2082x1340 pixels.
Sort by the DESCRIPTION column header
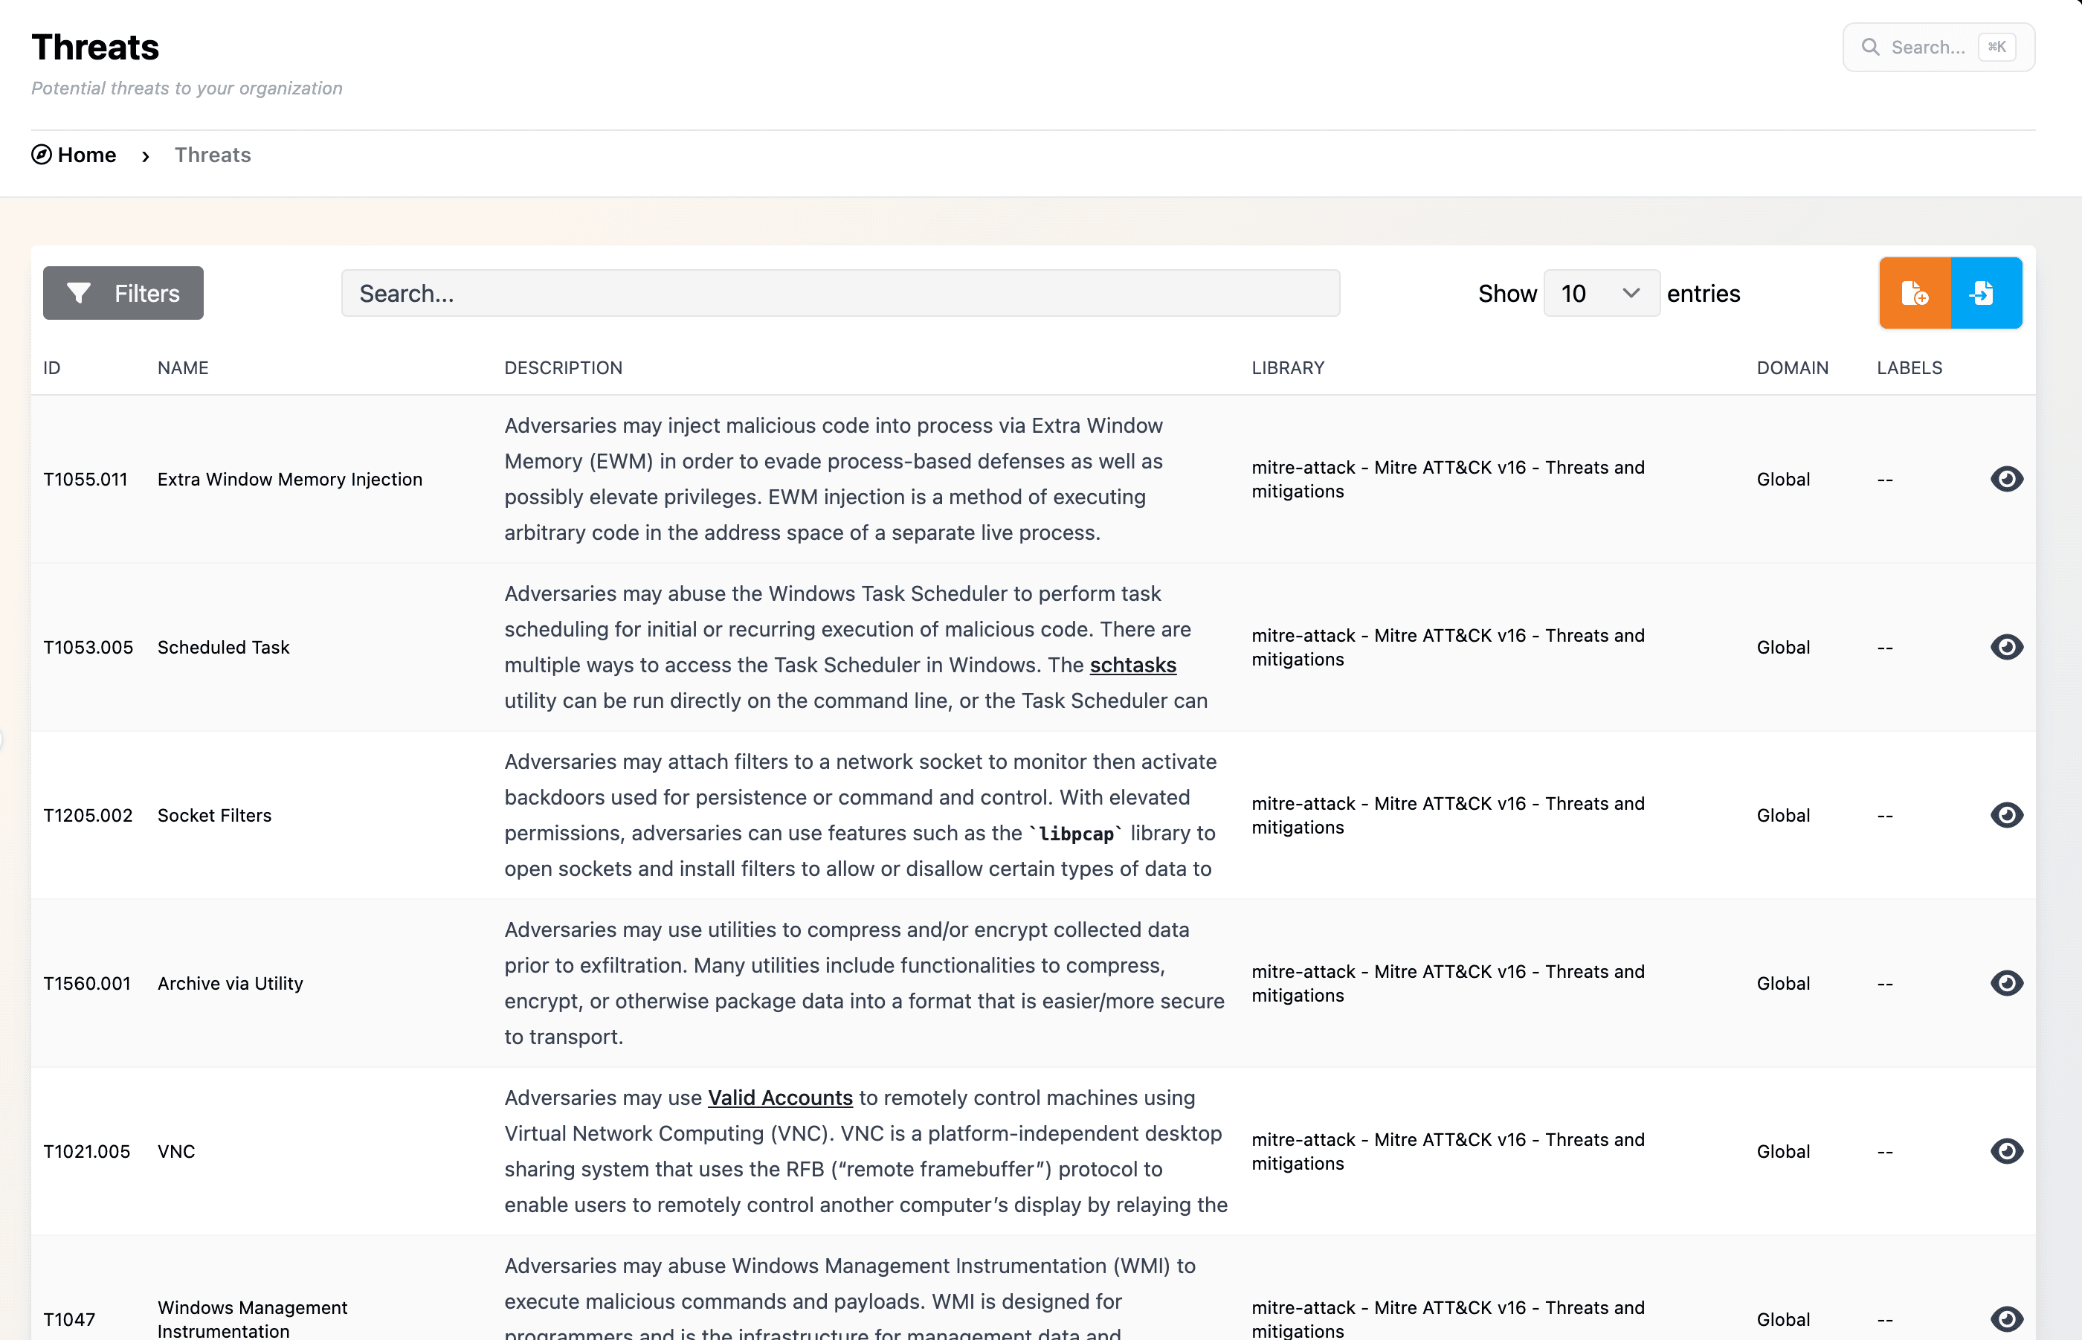pos(563,368)
